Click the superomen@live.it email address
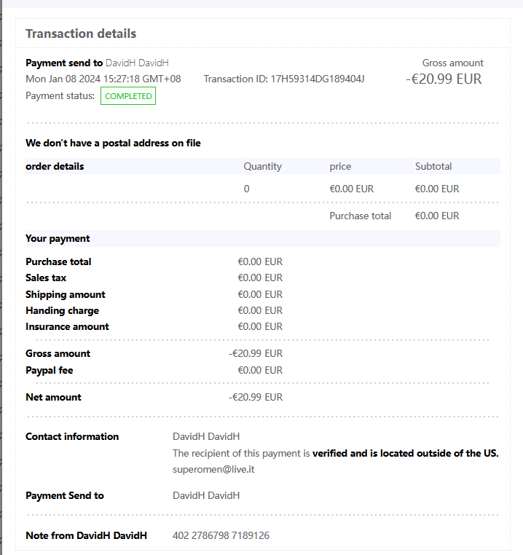The image size is (523, 555). pyautogui.click(x=213, y=469)
